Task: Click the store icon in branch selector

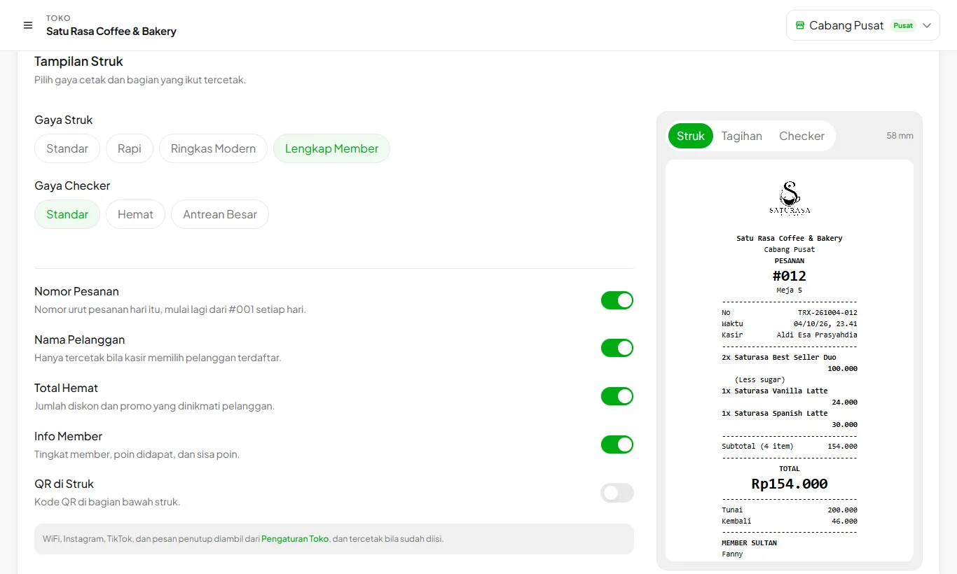Action: (800, 25)
